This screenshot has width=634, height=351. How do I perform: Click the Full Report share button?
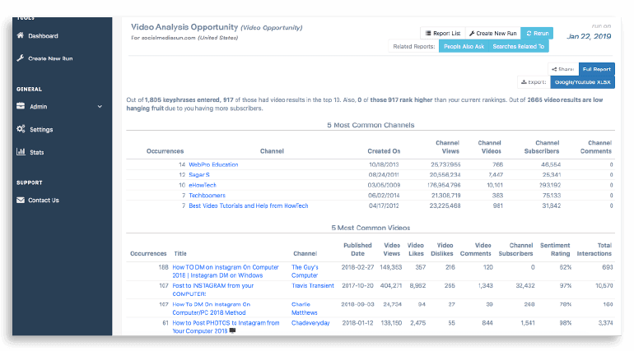(x=596, y=70)
